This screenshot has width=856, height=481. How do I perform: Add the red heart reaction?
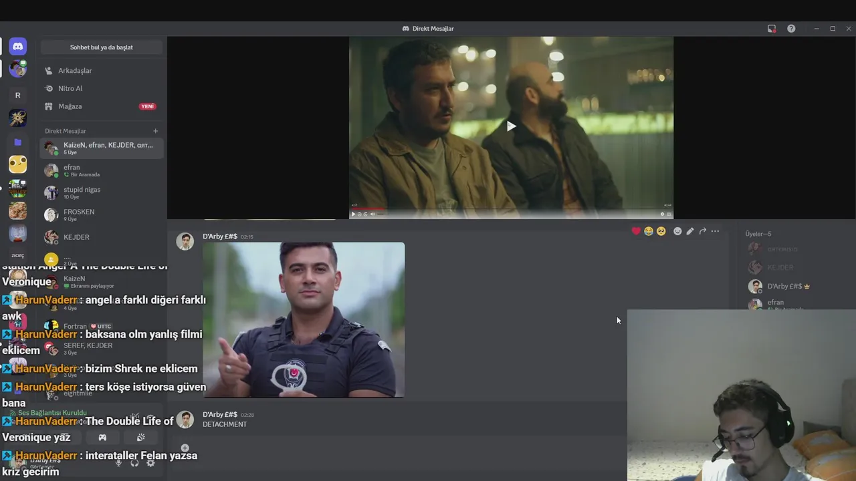click(x=636, y=231)
